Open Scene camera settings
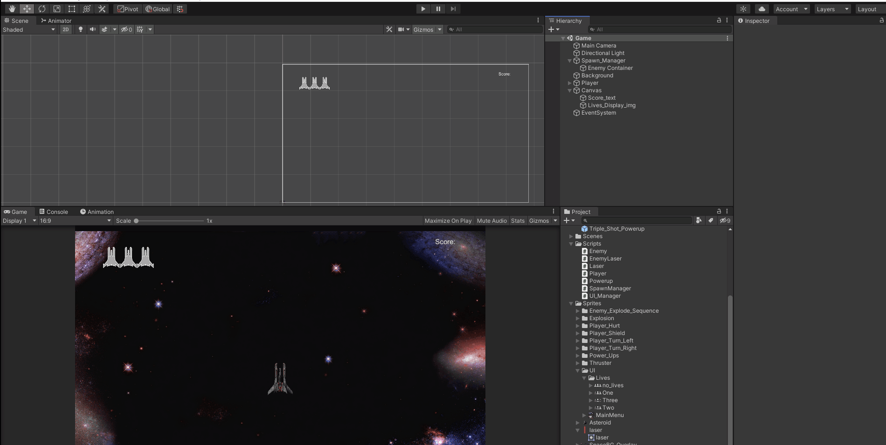The image size is (886, 445). click(401, 29)
